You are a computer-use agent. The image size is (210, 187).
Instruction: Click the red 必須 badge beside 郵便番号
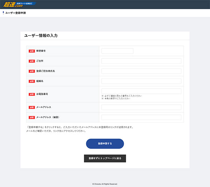[31, 51]
